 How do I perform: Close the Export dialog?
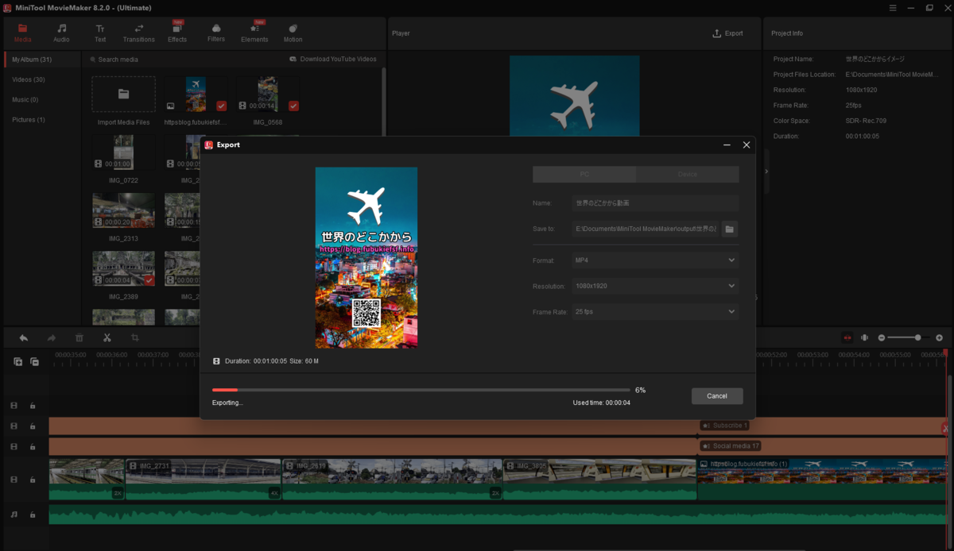point(746,145)
